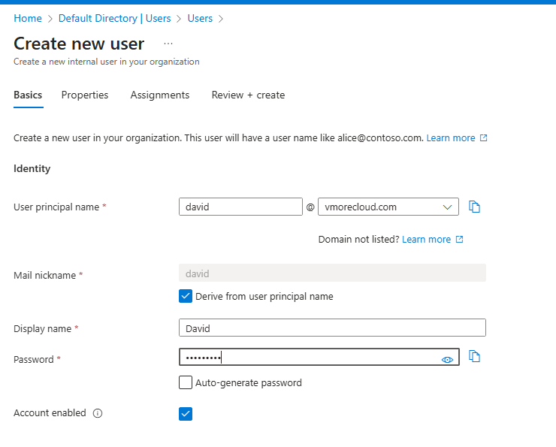Click the Display name field containing David
Image resolution: width=556 pixels, height=447 pixels.
(x=332, y=328)
